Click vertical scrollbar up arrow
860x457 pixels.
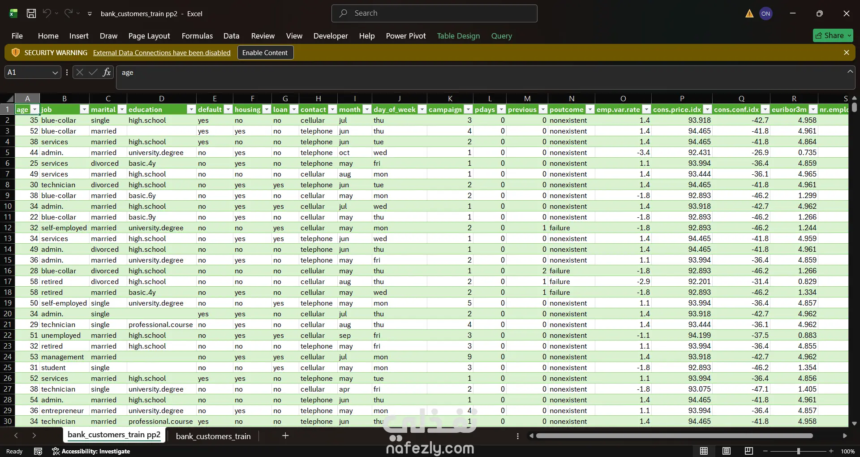pyautogui.click(x=854, y=98)
